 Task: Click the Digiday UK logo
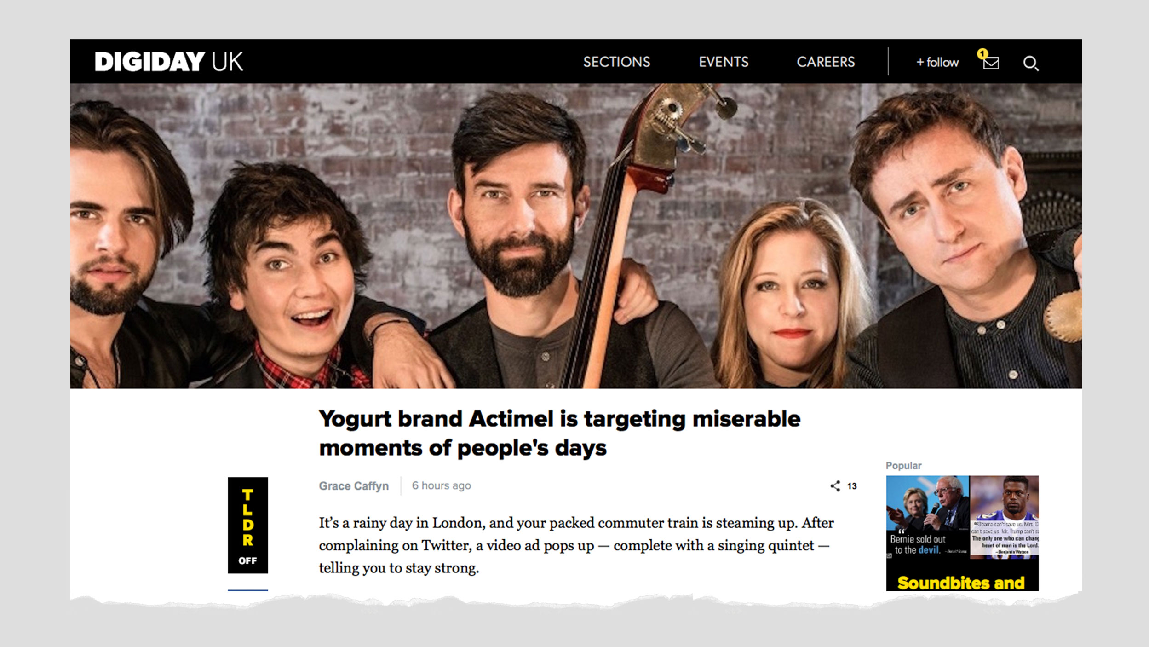point(169,62)
